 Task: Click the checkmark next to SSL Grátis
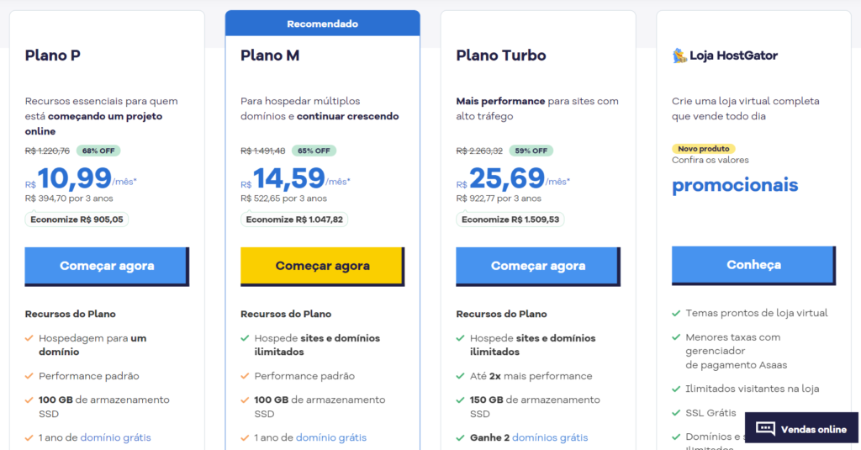(x=676, y=413)
